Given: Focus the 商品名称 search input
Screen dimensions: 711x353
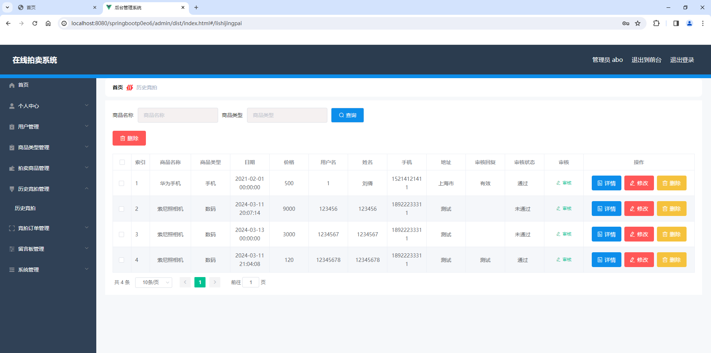Looking at the screenshot, I should (x=178, y=115).
